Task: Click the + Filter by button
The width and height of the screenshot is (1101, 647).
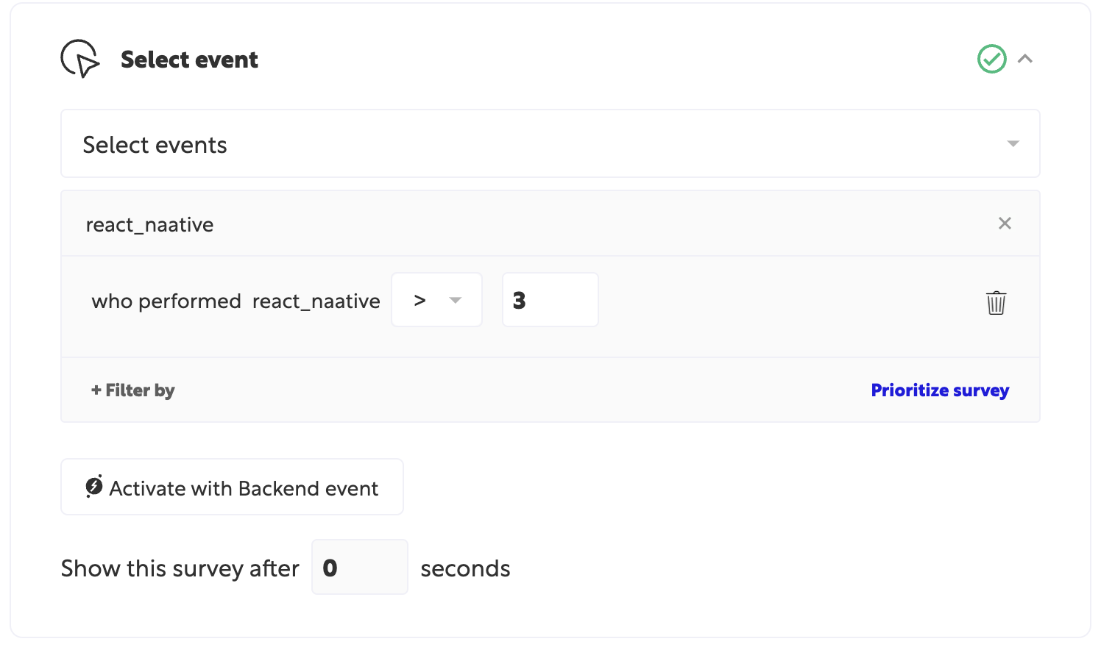Action: point(133,390)
